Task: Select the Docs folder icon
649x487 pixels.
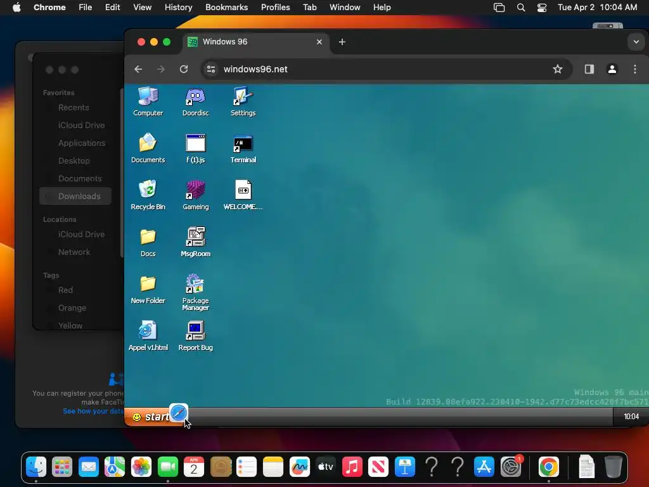Action: 148,242
